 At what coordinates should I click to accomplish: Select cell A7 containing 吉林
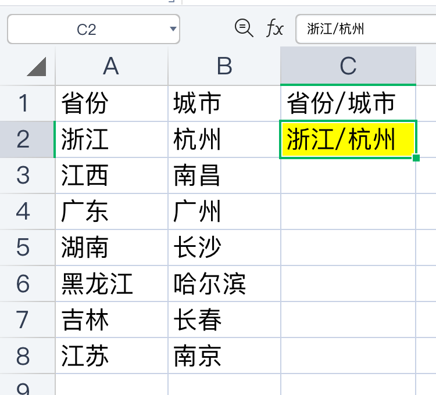click(x=112, y=319)
